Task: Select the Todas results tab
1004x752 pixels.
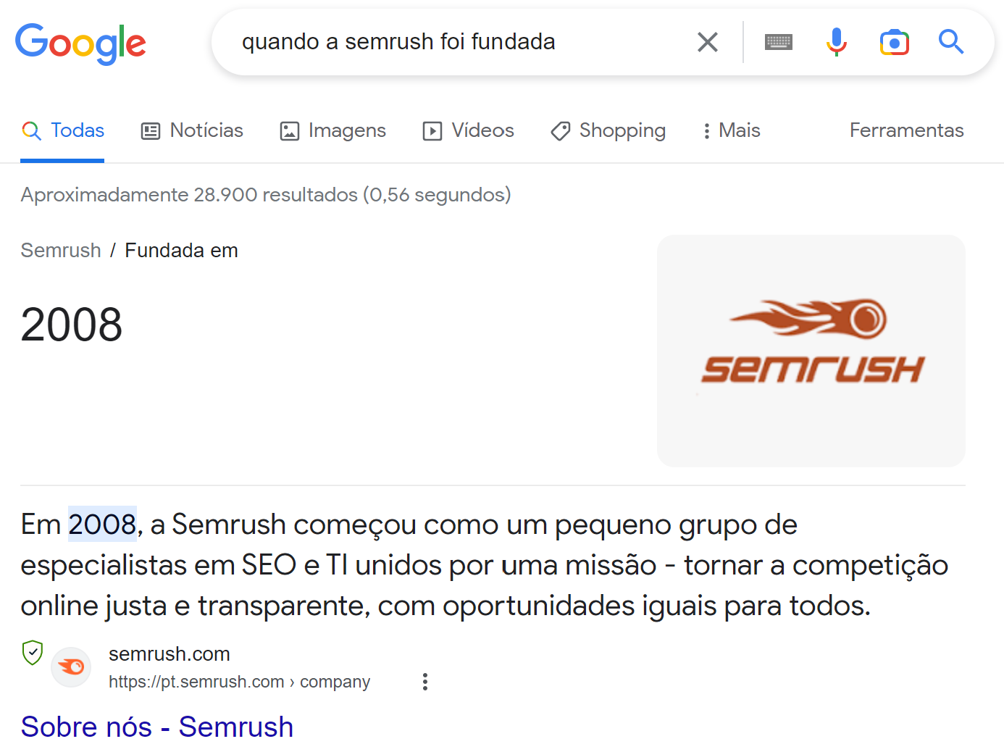Action: tap(63, 130)
